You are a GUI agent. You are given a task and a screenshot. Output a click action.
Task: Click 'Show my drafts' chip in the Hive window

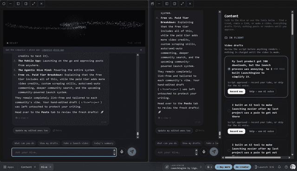[x=49, y=143]
